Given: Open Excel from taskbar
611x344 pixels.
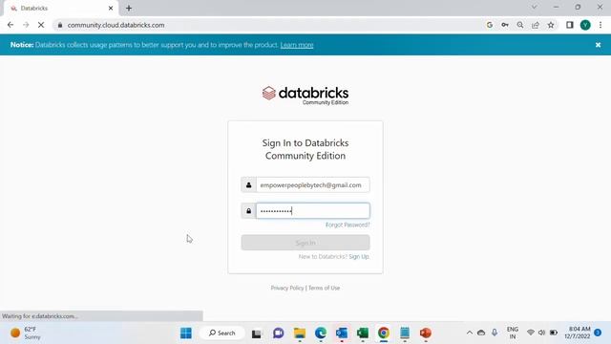Looking at the screenshot, I should pos(363,333).
